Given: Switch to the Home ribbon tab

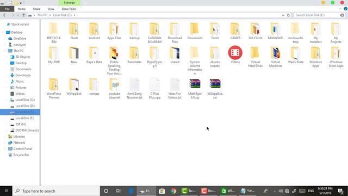Looking at the screenshot, I should pos(22,9).
